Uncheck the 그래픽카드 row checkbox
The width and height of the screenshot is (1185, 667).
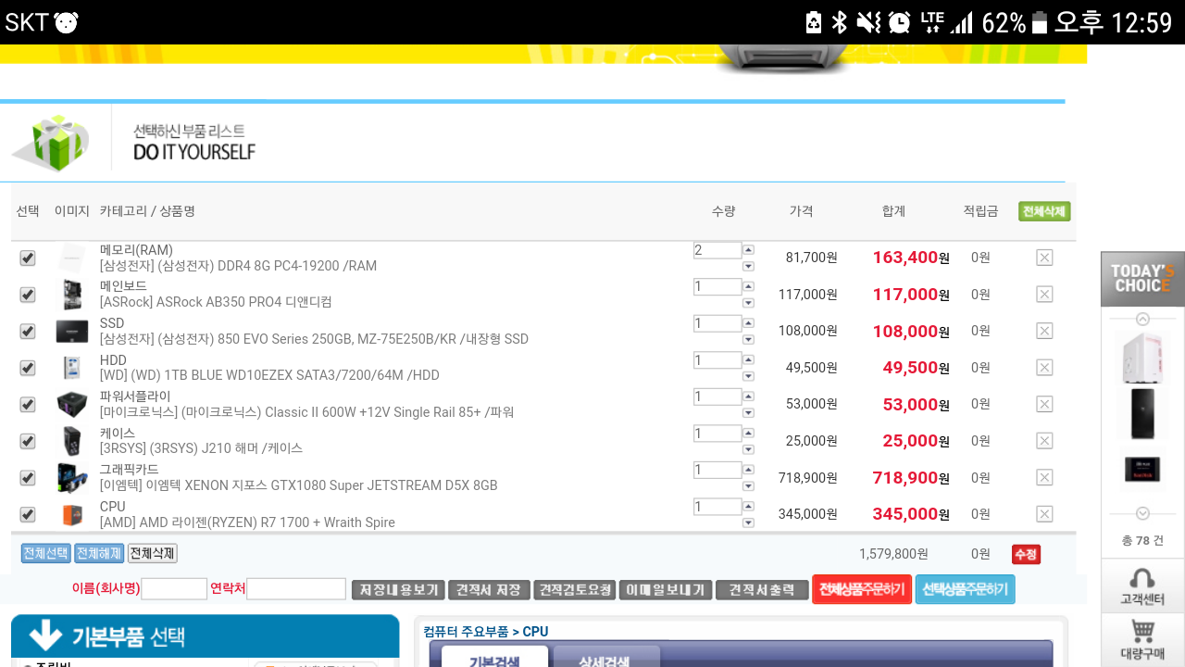[28, 477]
